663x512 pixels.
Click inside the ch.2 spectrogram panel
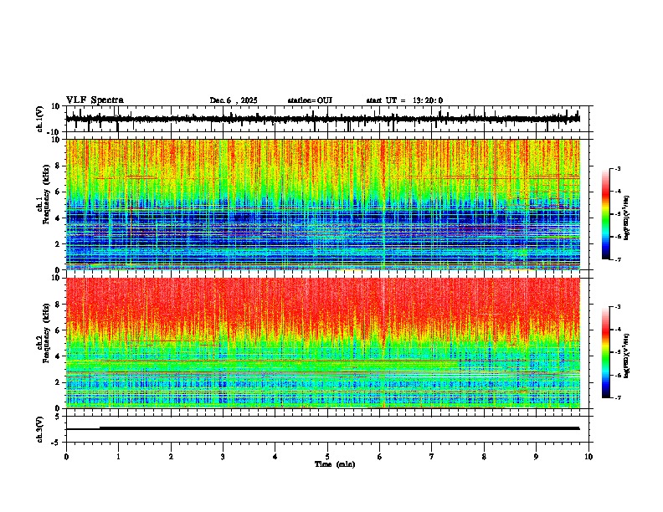click(323, 343)
